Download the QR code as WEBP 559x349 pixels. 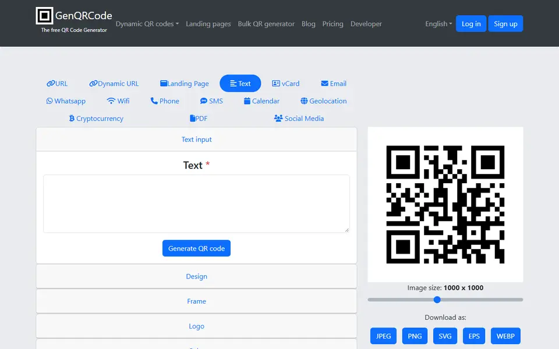pyautogui.click(x=505, y=336)
